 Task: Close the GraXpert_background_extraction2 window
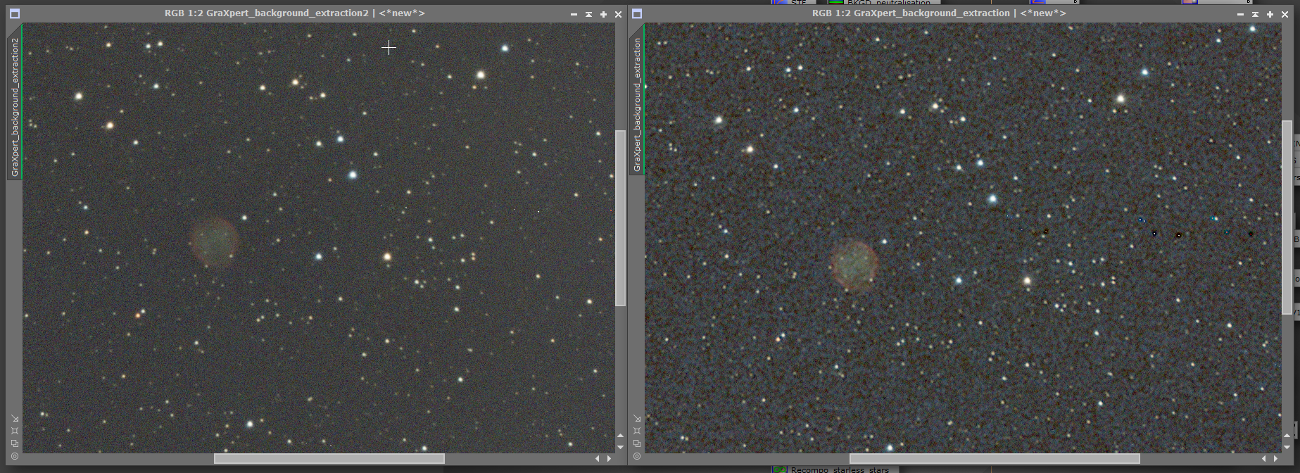click(x=618, y=14)
